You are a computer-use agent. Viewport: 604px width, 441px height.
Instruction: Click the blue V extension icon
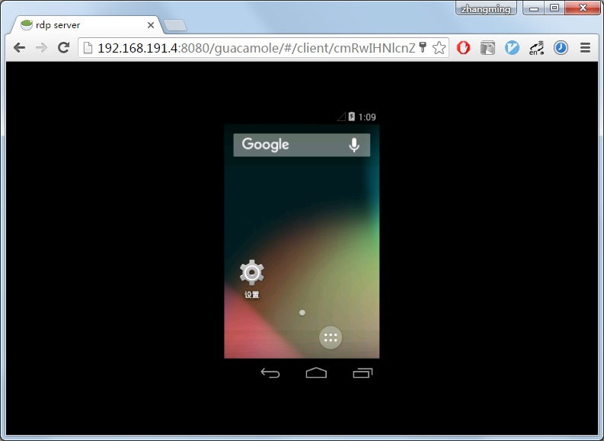(512, 47)
